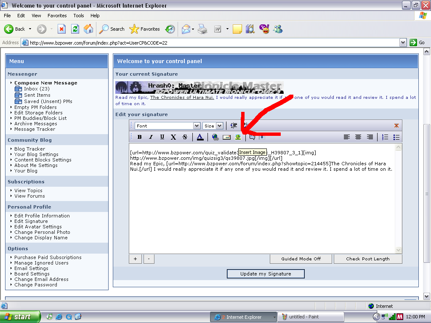The width and height of the screenshot is (431, 323).
Task: Open the Edit menu
Action: coord(21,16)
